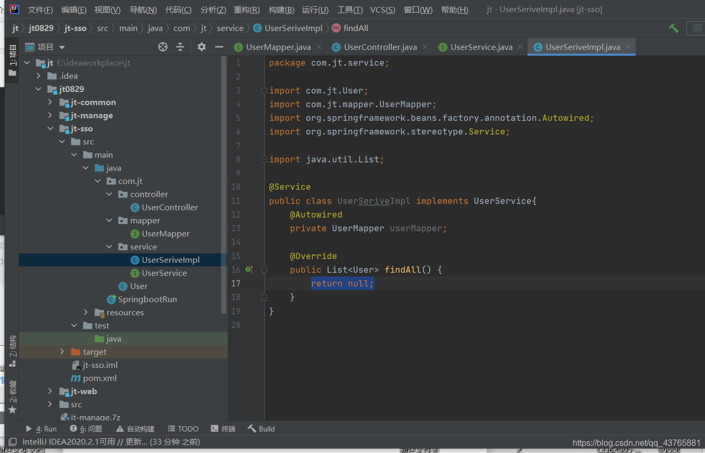Click UserSeriveImpl in the breadcrumb bar
705x453 pixels.
pyautogui.click(x=288, y=28)
